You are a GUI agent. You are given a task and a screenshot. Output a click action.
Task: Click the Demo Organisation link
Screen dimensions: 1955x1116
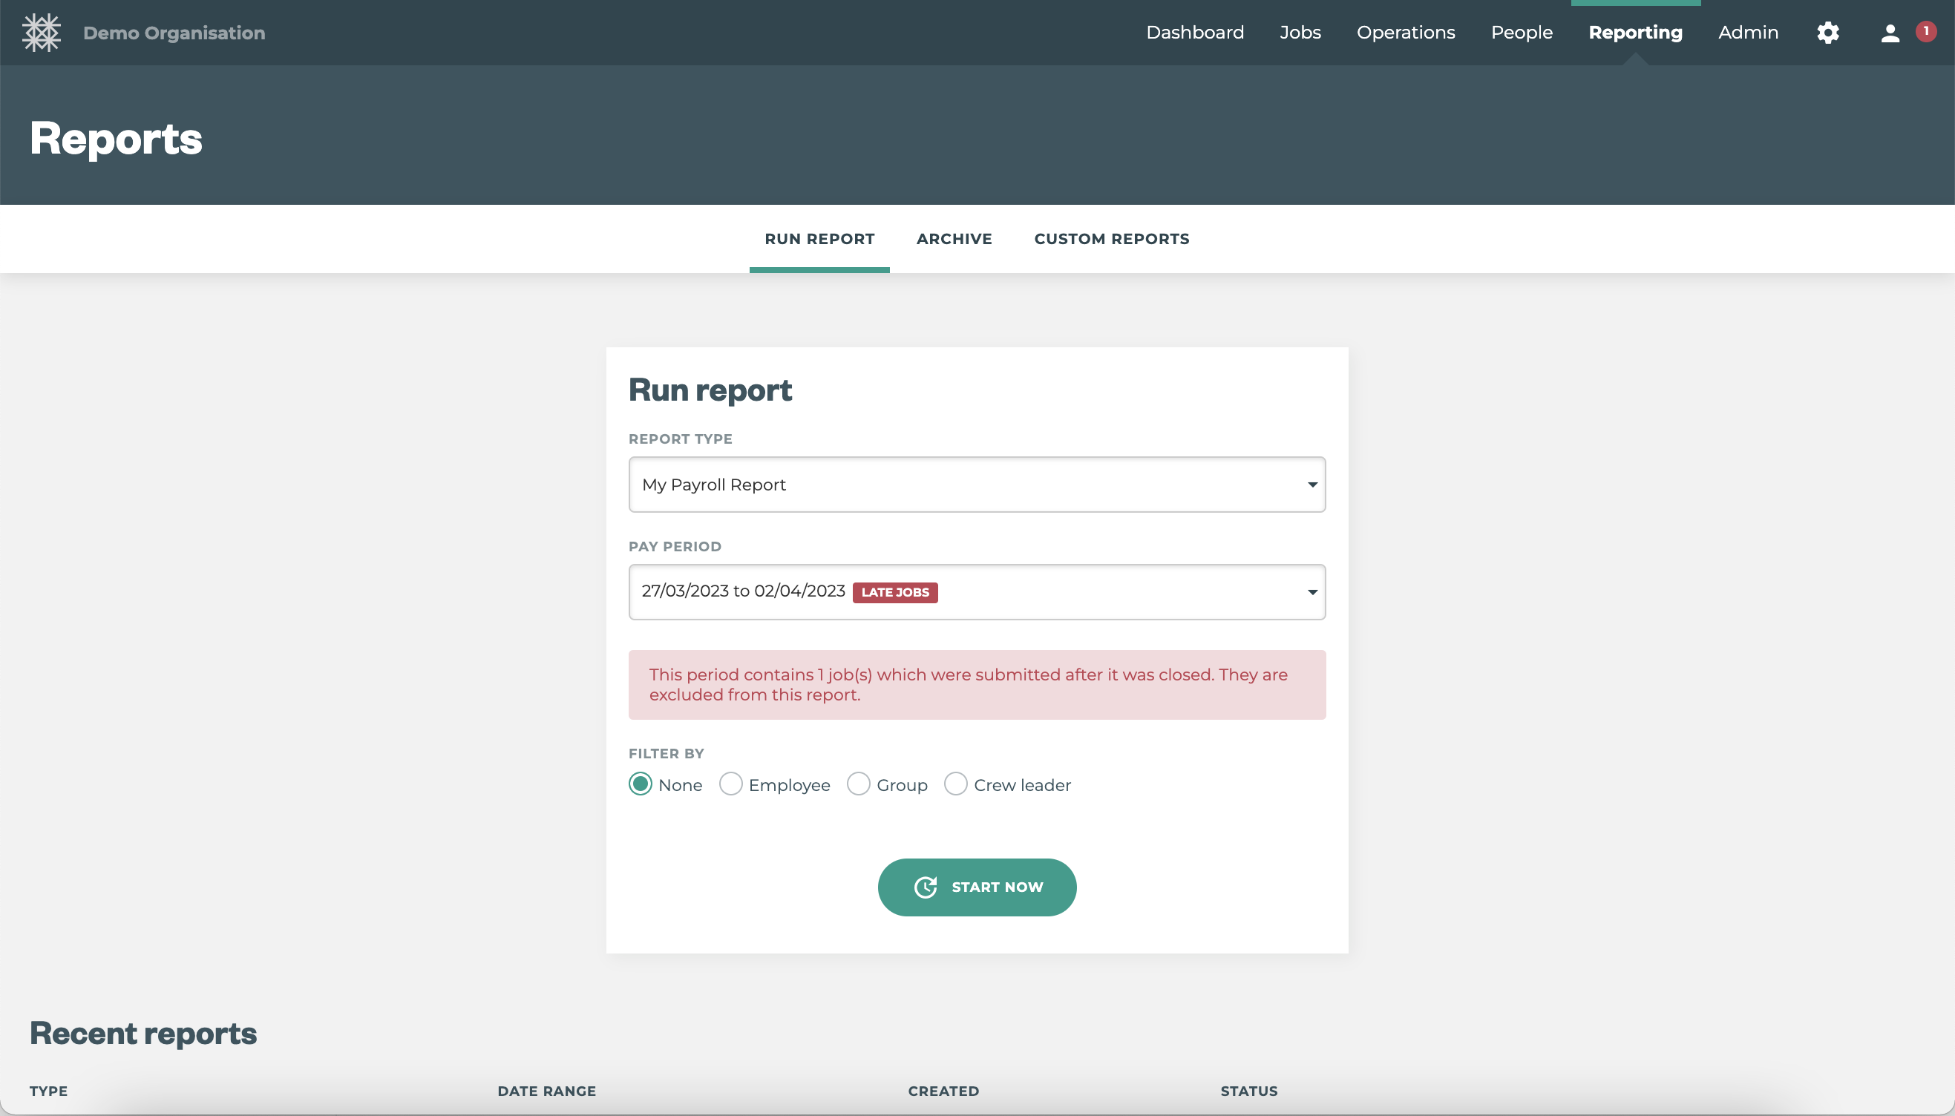pos(174,33)
